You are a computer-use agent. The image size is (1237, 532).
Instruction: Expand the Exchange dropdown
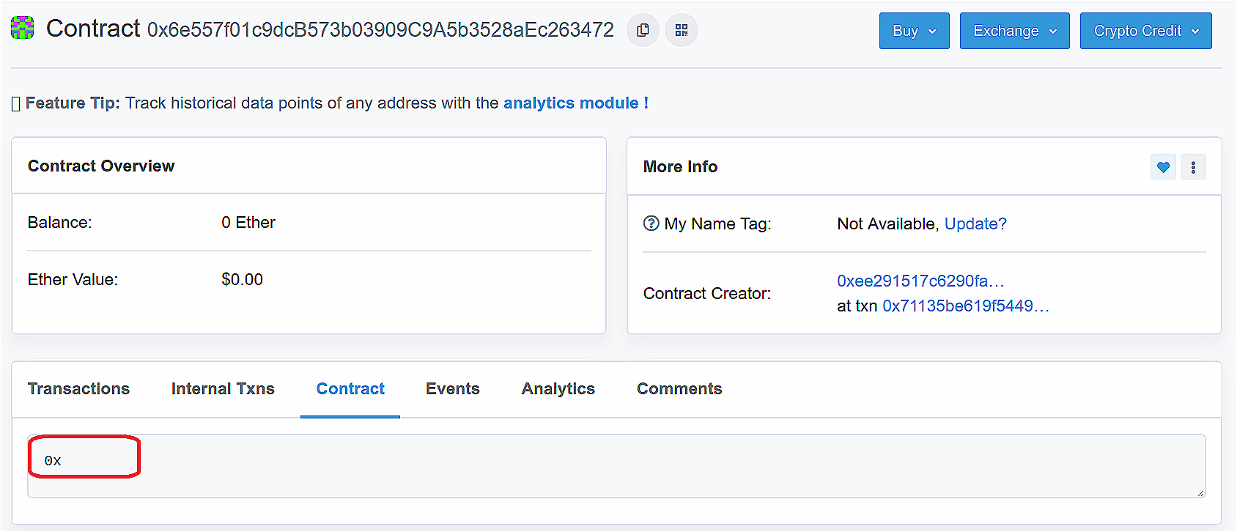pos(1015,31)
